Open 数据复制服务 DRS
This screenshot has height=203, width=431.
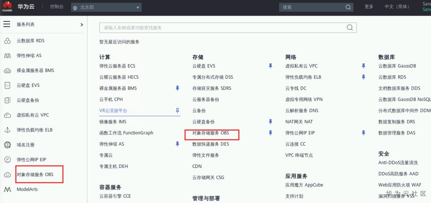pyautogui.click(x=397, y=122)
